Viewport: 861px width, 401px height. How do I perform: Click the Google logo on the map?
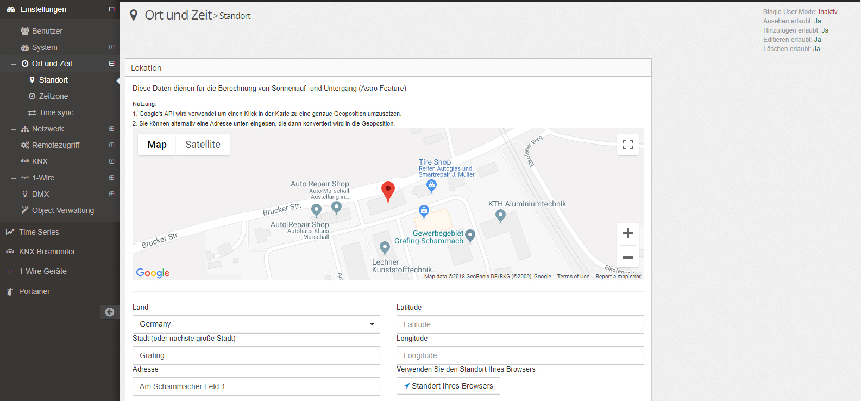pyautogui.click(x=153, y=273)
